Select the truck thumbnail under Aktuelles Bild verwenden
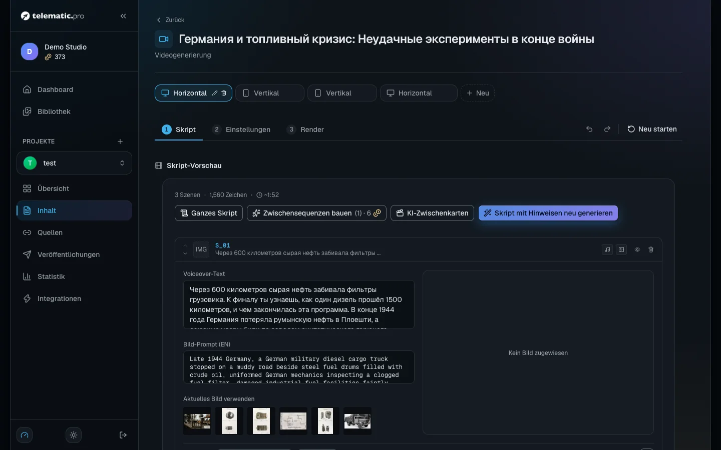The width and height of the screenshot is (721, 450). [x=357, y=421]
